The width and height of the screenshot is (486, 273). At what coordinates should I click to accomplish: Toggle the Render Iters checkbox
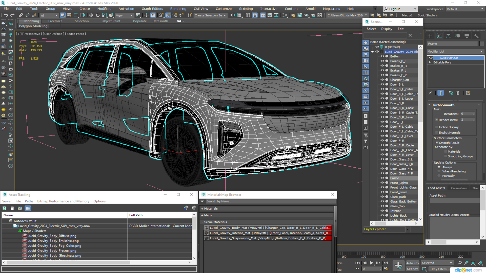(437, 120)
